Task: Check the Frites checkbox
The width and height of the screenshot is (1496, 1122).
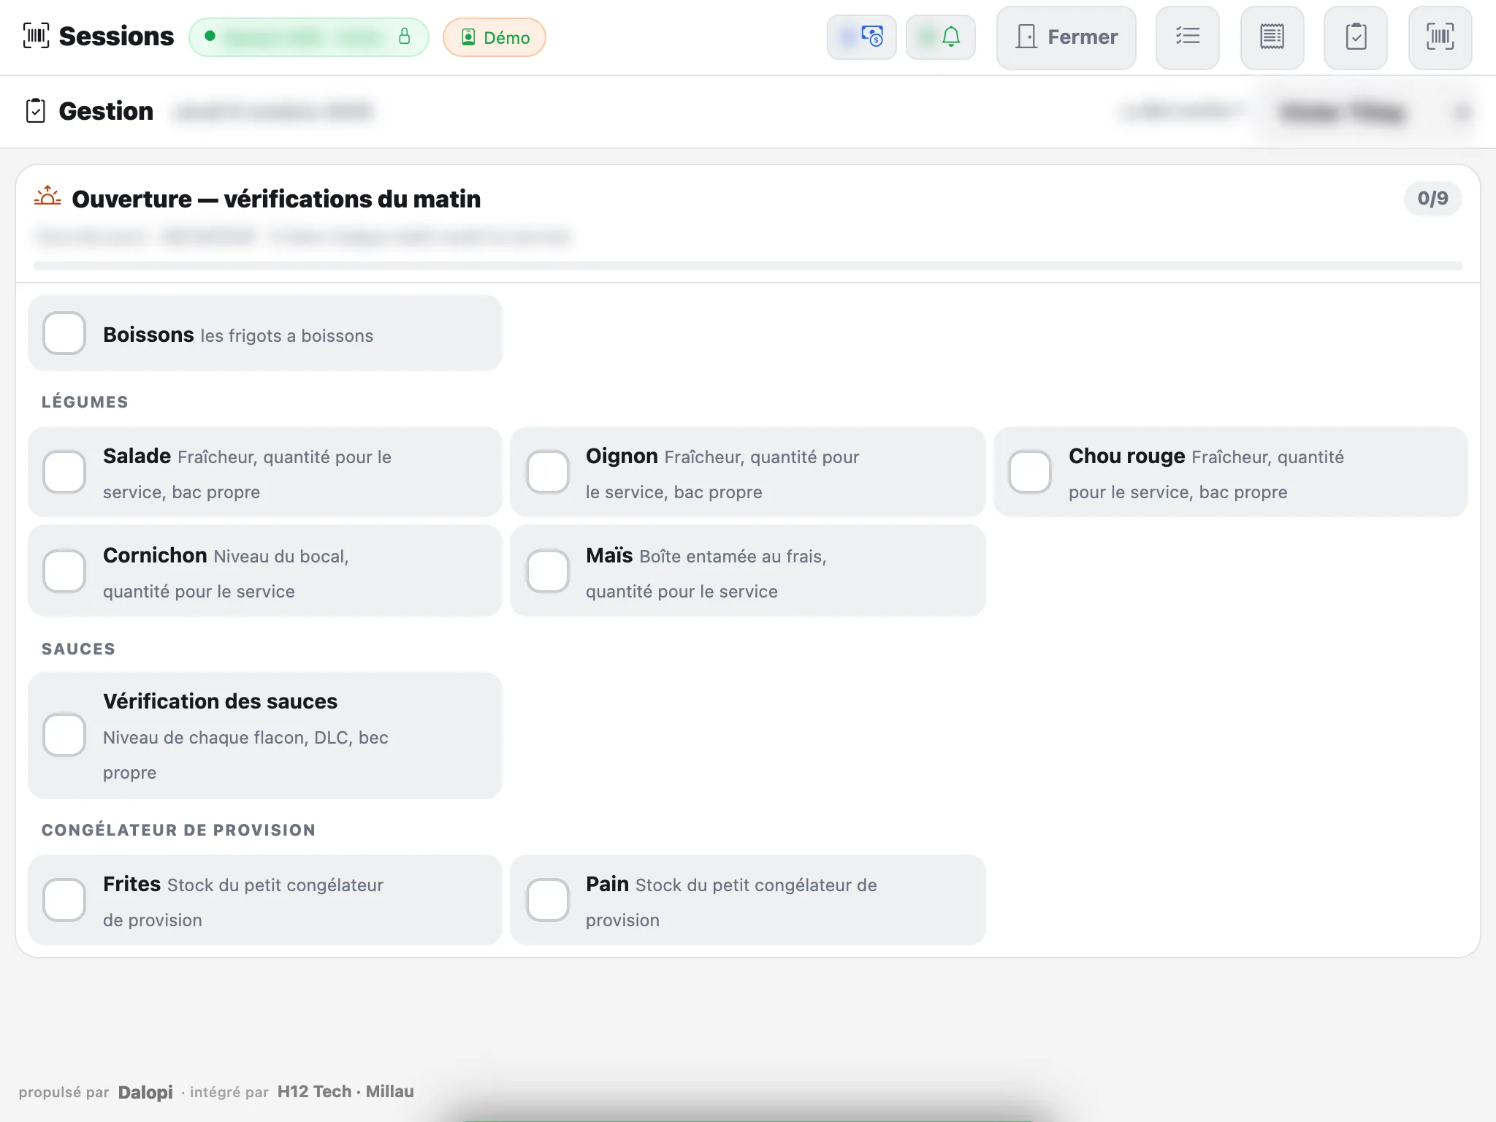Action: click(64, 900)
